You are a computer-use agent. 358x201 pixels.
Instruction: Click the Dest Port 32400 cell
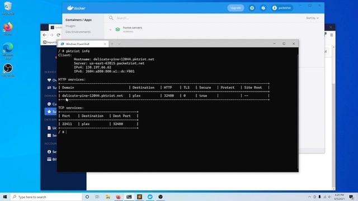[x=118, y=124]
